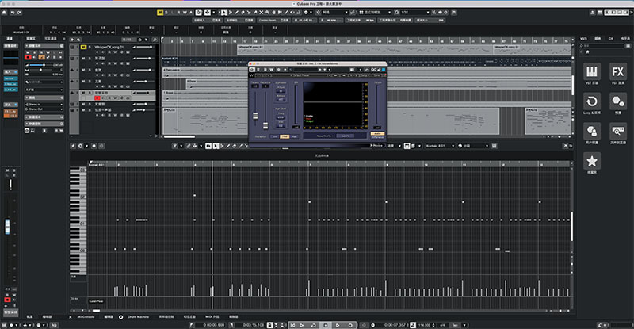The height and width of the screenshot is (329, 634).
Task: Select the Draw pencil tool in project toolbar
Action: 237,13
